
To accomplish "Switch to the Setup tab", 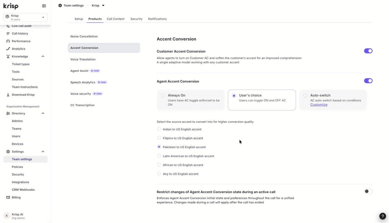I will (79, 19).
